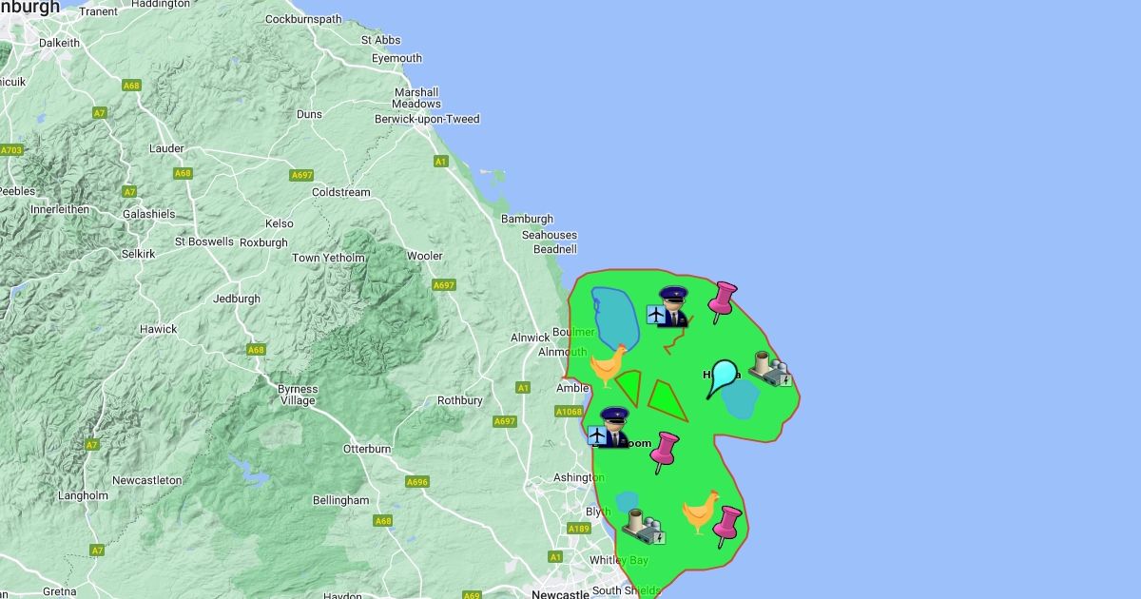Viewport: 1141px width, 599px height.
Task: Click the A1068 road shield
Action: (569, 412)
